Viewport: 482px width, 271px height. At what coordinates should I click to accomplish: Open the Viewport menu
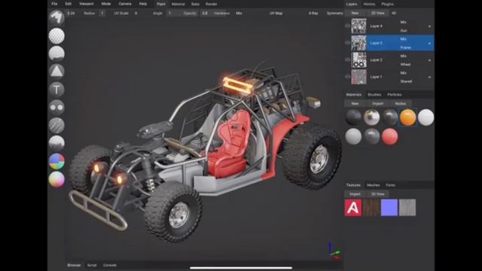(87, 4)
